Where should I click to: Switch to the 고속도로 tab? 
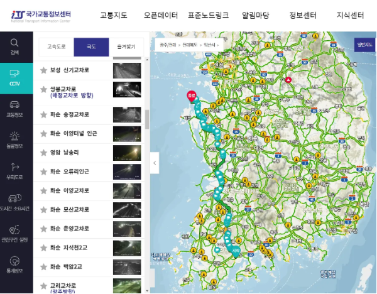pyautogui.click(x=57, y=46)
